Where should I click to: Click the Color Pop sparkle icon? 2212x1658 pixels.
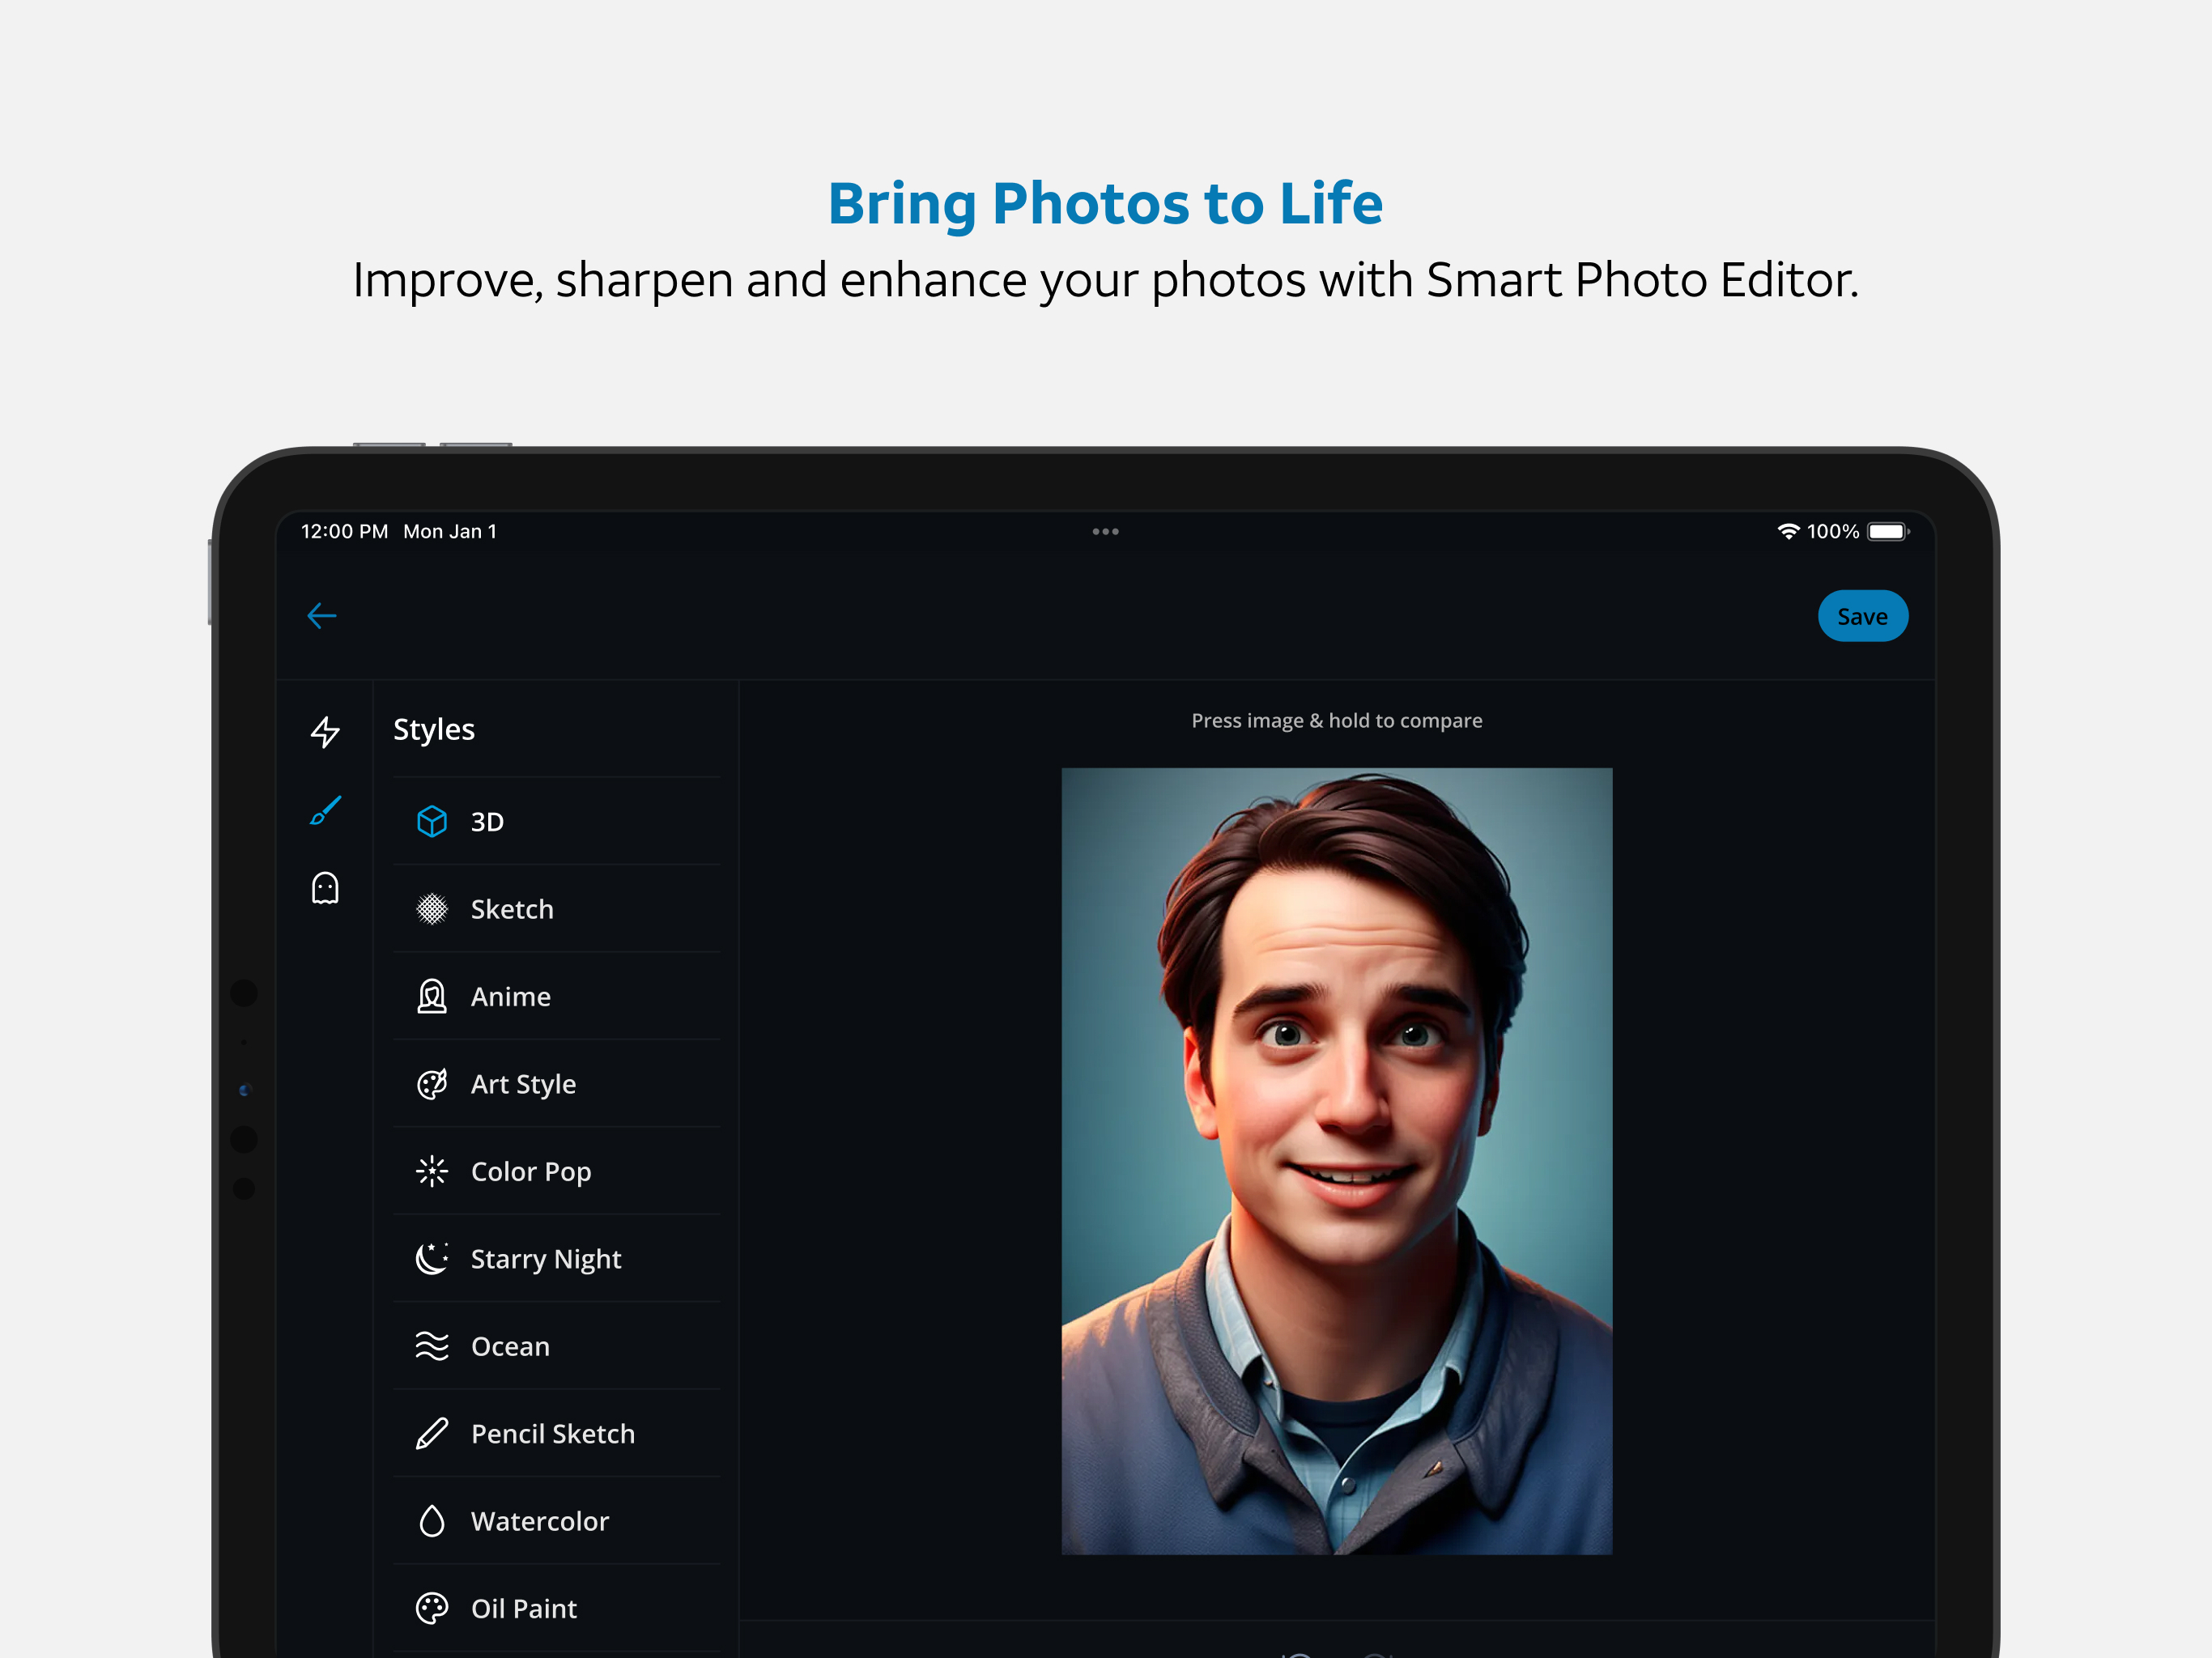(x=432, y=1171)
